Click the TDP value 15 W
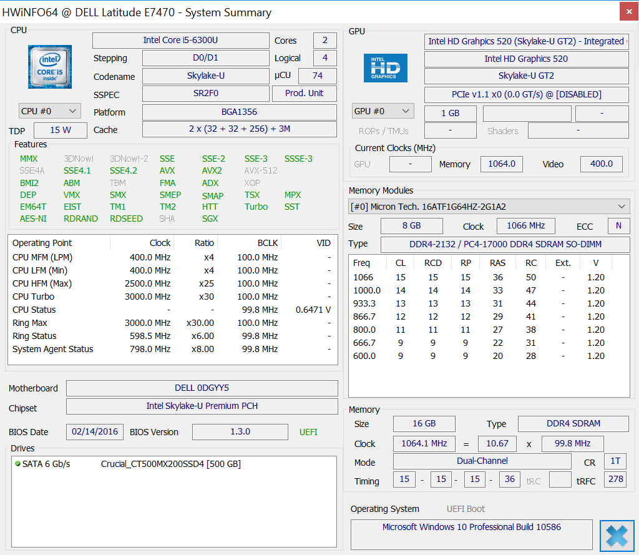 [x=61, y=130]
